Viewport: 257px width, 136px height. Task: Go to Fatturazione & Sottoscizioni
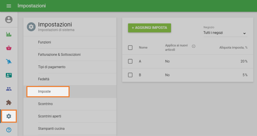59,54
